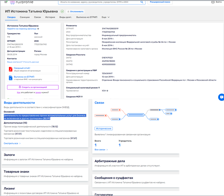Click the ОГРНИП value 314774612800019 in Реквизиты

pyautogui.click(x=110, y=29)
